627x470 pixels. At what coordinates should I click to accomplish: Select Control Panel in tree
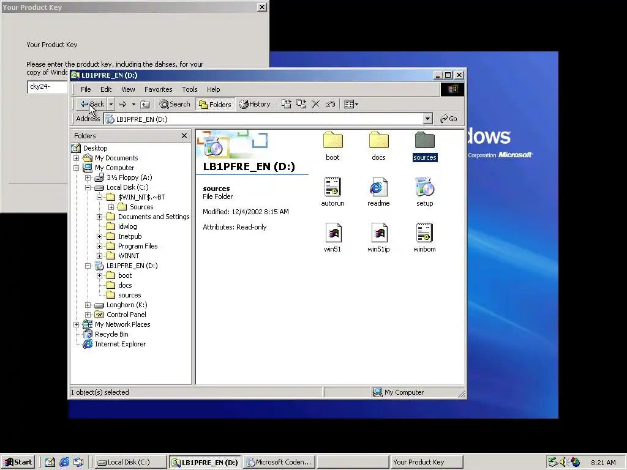pos(126,315)
